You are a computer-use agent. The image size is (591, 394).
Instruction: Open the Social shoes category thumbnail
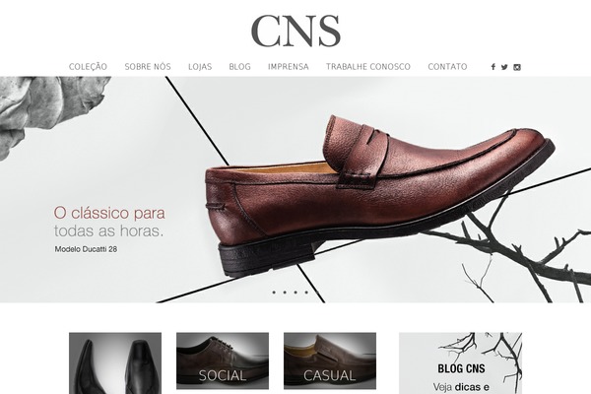[223, 361]
